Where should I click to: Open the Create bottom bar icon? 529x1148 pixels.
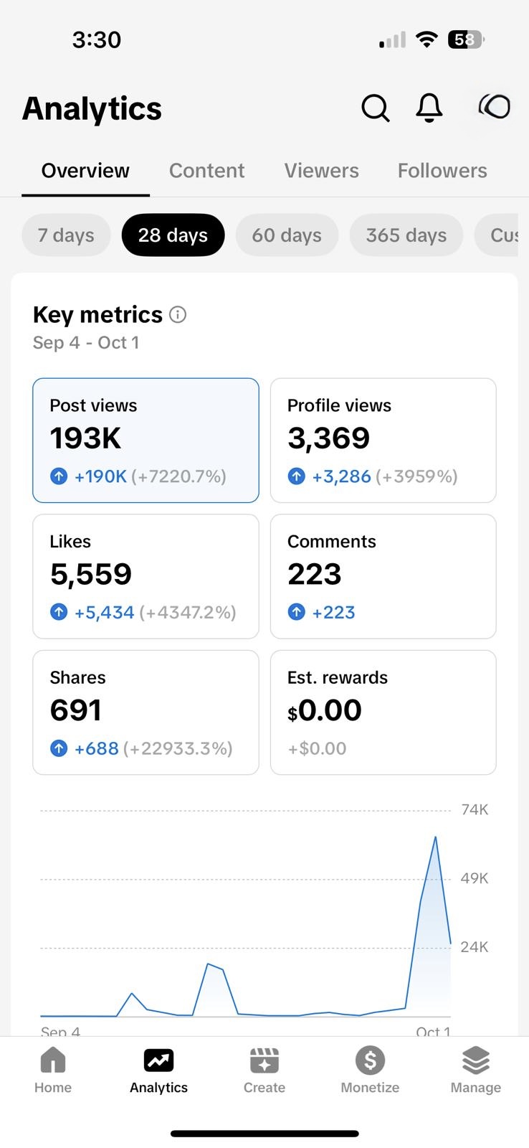264,1069
